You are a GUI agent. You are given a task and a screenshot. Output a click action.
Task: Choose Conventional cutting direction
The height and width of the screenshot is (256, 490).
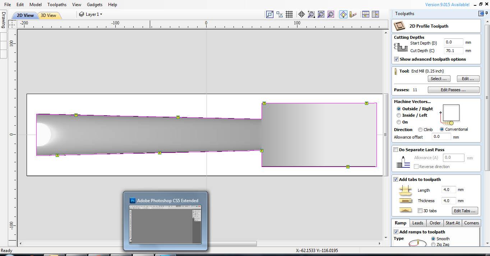pos(442,129)
